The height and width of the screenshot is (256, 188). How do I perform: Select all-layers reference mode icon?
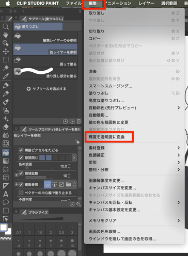tap(48, 184)
